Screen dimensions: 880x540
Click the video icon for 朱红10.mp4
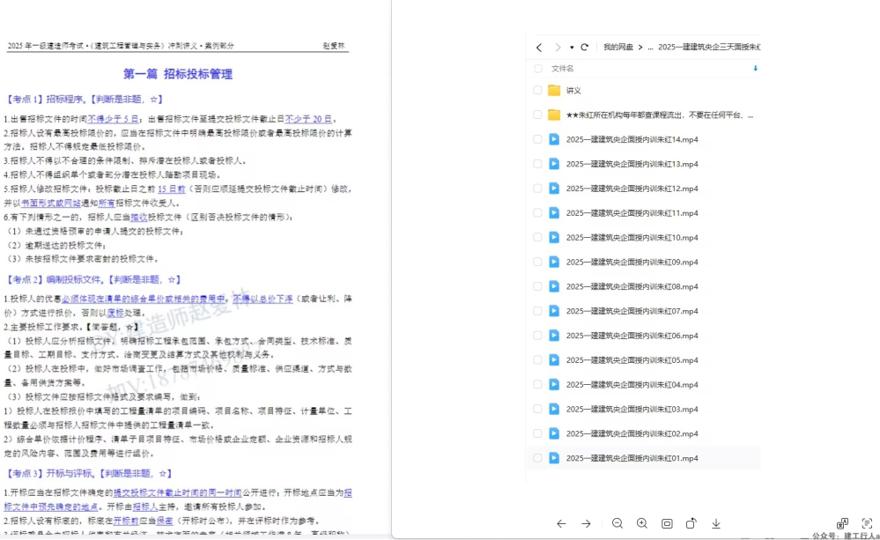(554, 238)
